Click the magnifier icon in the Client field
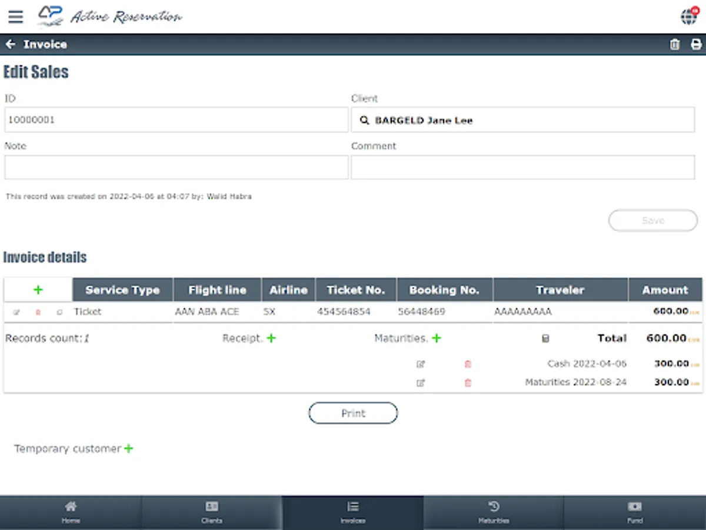The image size is (706, 530). click(365, 120)
